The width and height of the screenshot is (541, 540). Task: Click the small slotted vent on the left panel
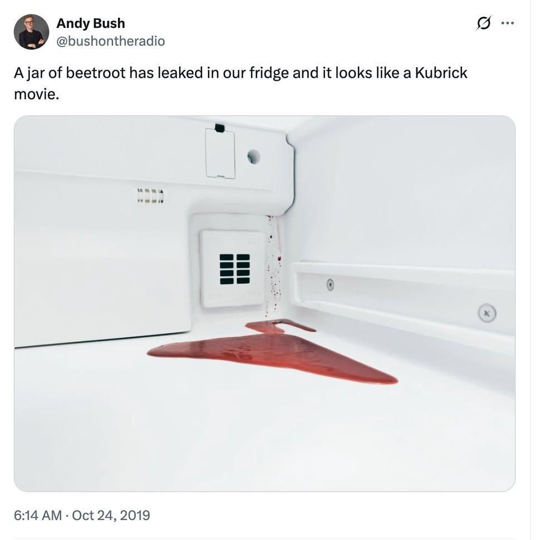[151, 196]
